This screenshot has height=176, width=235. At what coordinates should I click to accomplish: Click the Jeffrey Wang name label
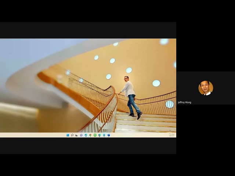point(184,102)
